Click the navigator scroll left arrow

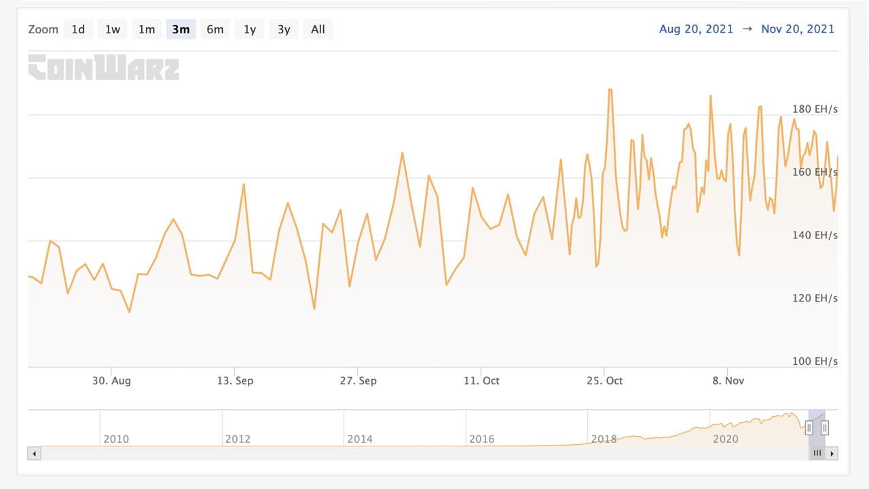coord(35,453)
